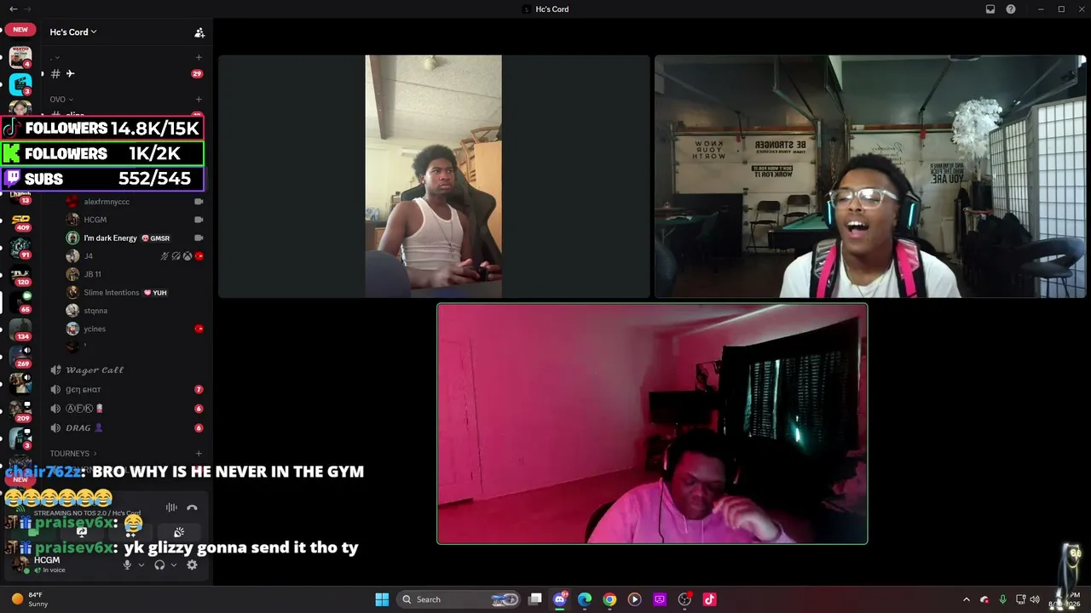The image size is (1091, 613).
Task: Disconnect from the voice call
Action: point(192,508)
